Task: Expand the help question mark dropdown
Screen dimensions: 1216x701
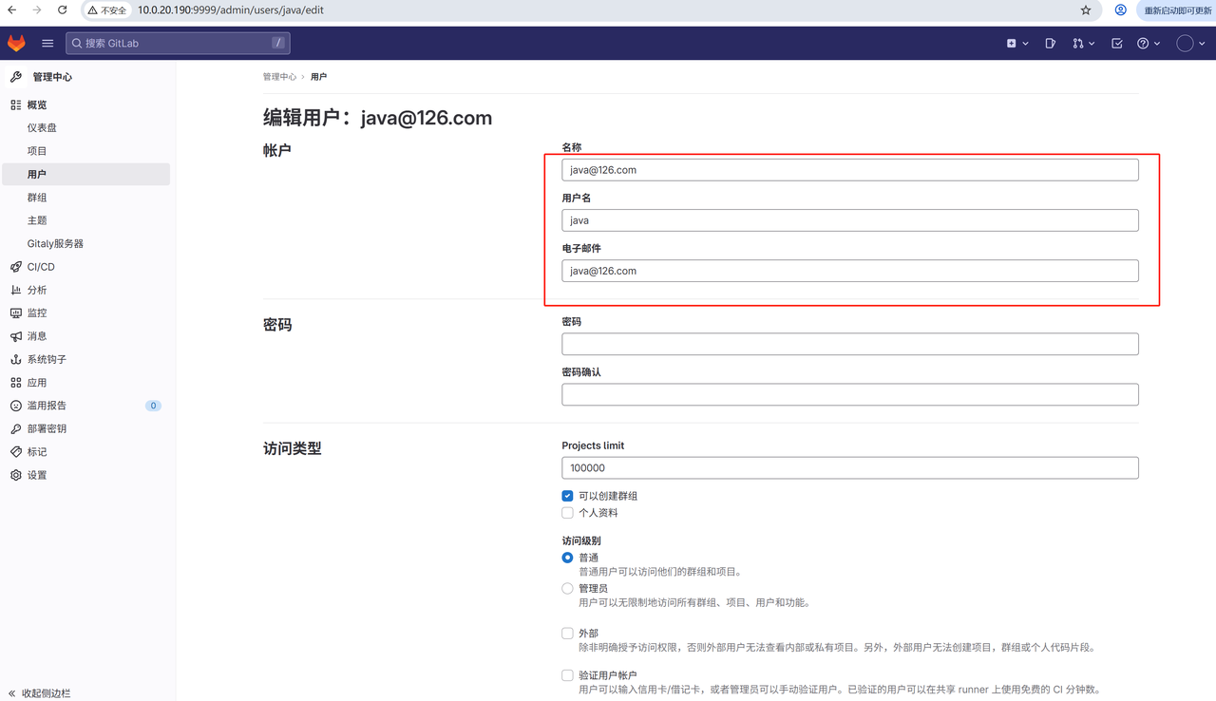Action: [1149, 43]
